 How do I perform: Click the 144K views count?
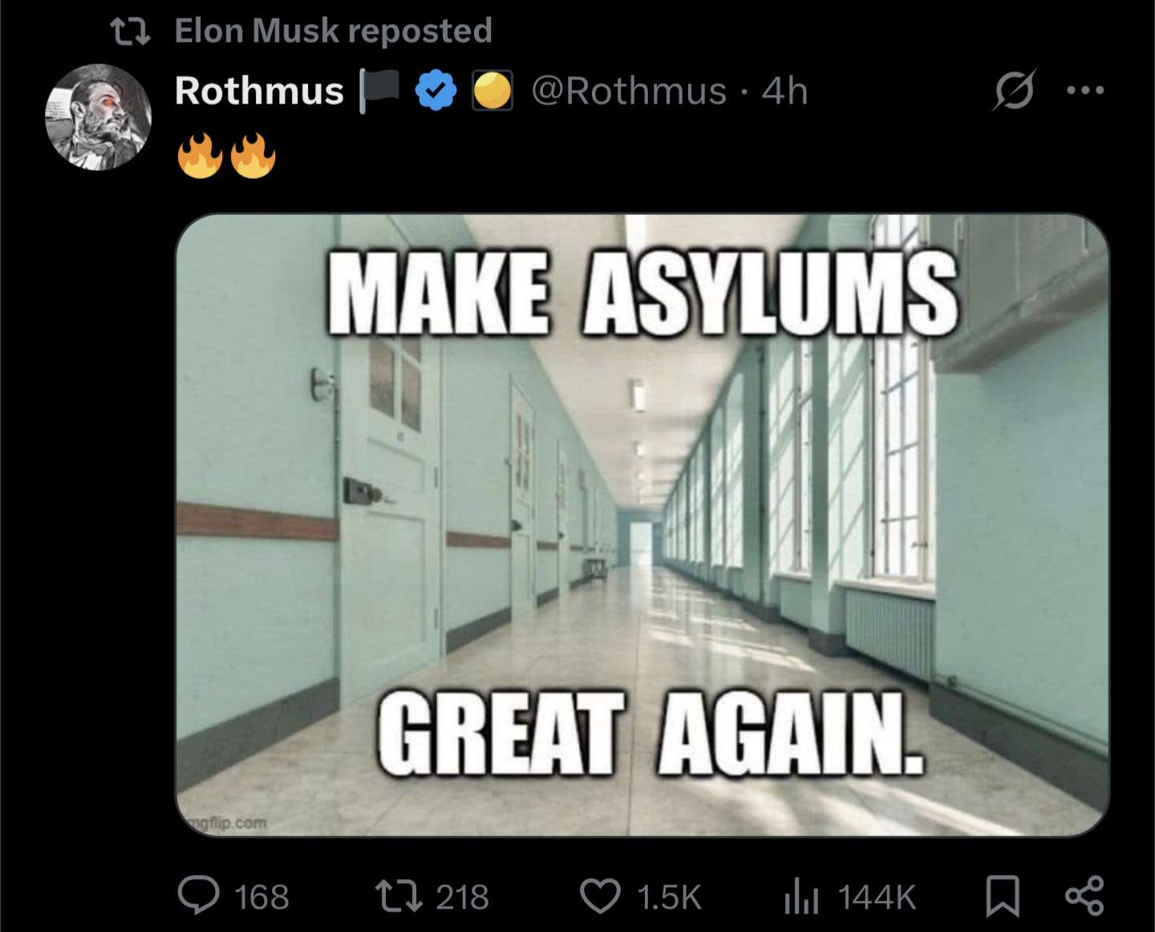[x=876, y=897]
